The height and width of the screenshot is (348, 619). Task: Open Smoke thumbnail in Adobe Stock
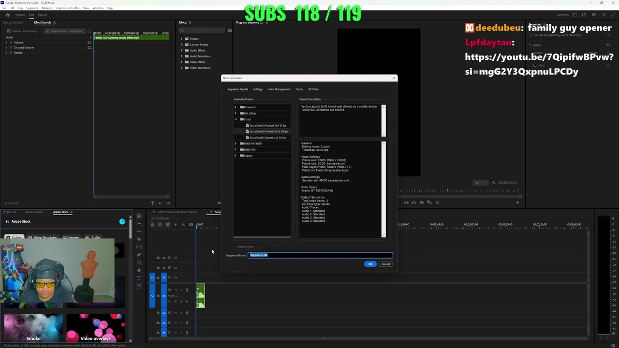pos(33,328)
